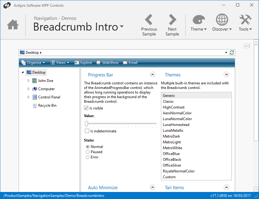
Task: Collapse the Themes panel via its chevron
Action: (226, 74)
